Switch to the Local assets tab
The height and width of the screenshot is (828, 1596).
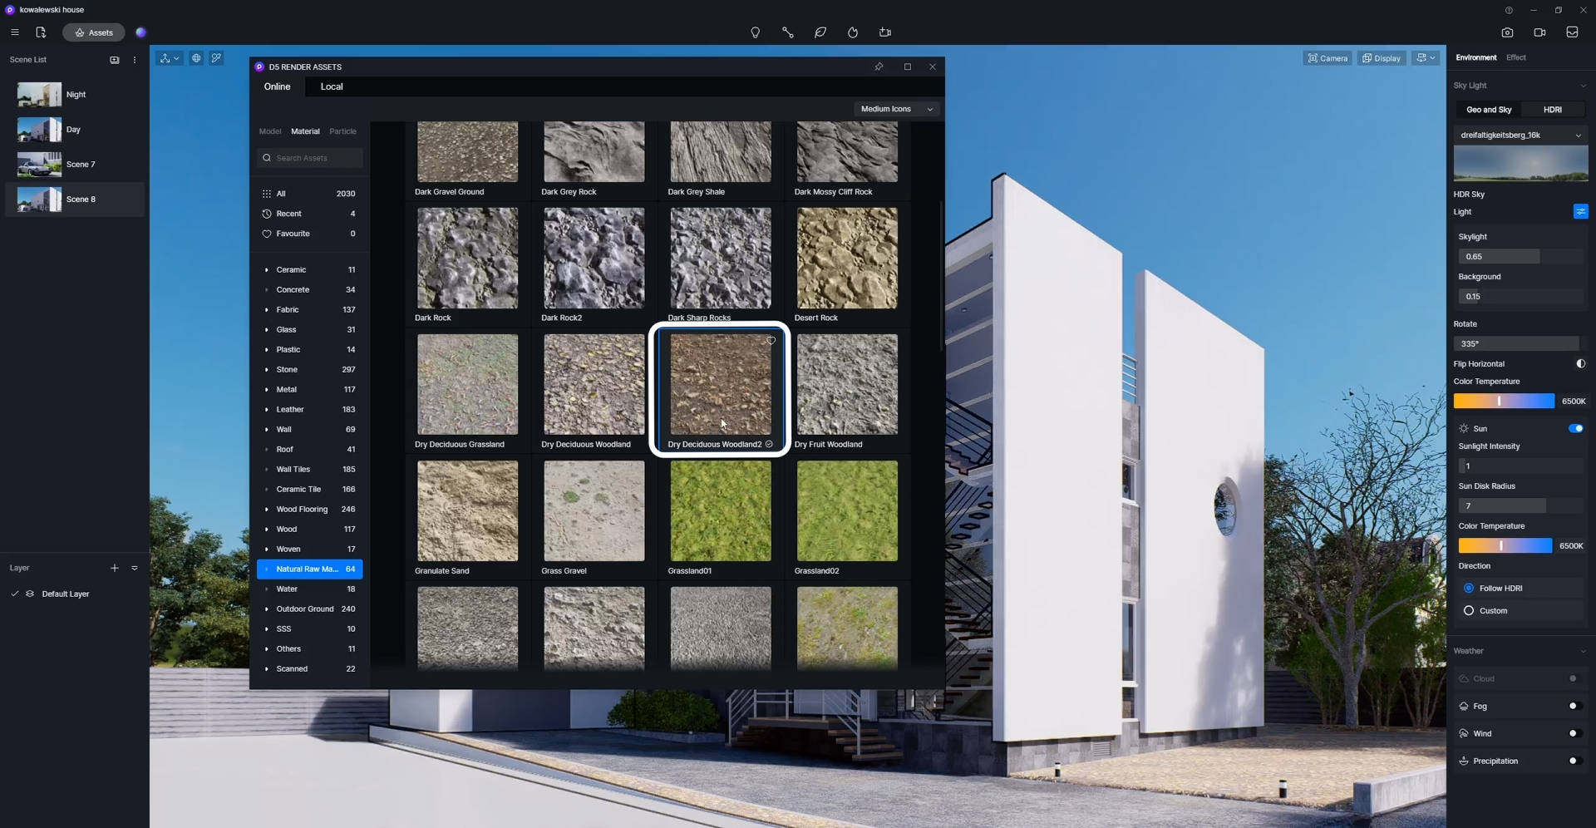pos(332,86)
